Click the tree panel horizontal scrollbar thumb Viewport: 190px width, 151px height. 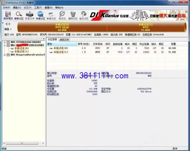22,143
